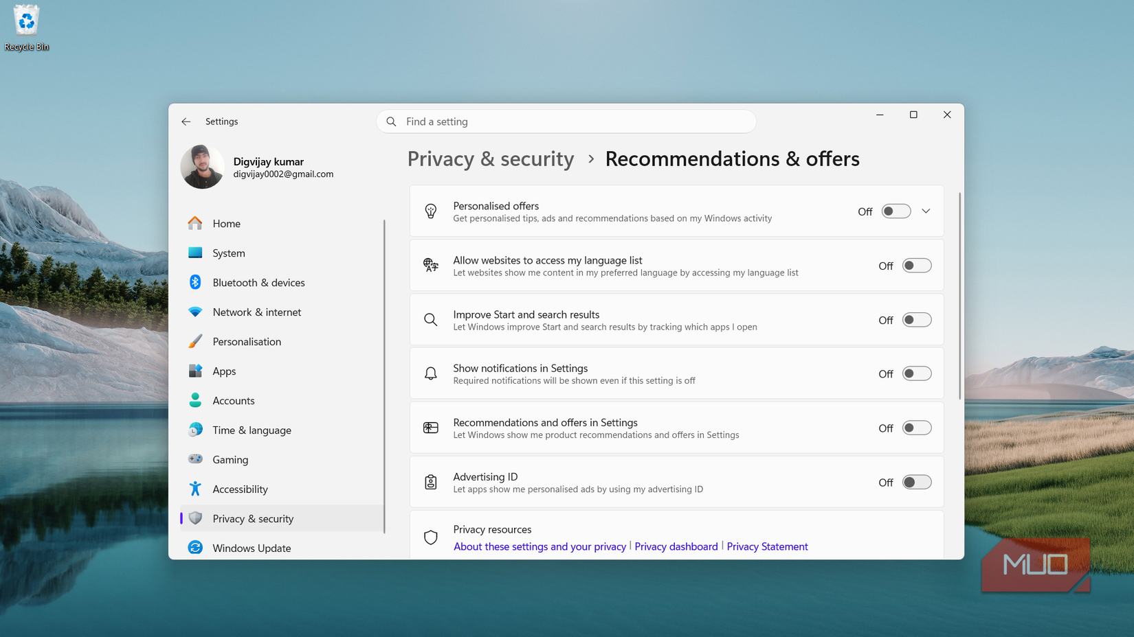Click the notifications bell icon

pos(431,373)
